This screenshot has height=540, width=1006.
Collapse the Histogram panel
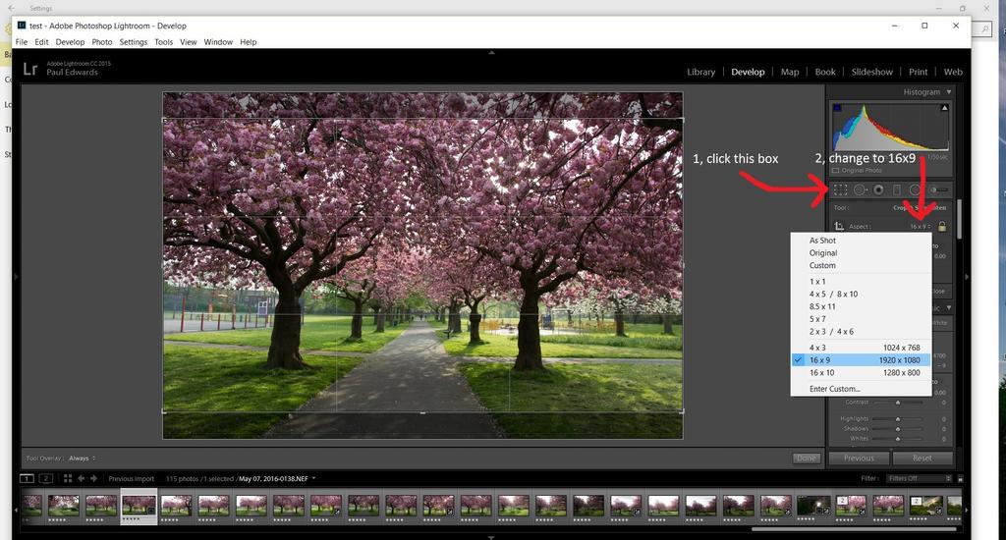(948, 92)
